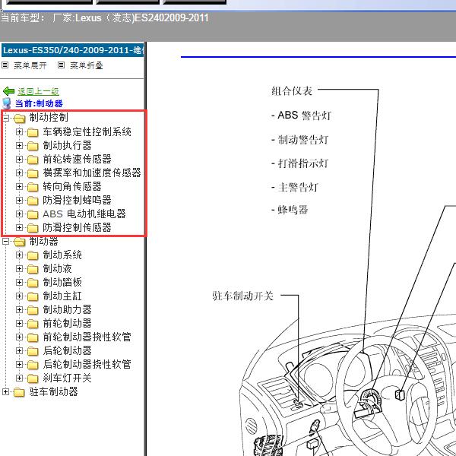This screenshot has height=456, width=456.
Task: Expand the ABS 电动机继电器 node
Action: pos(19,214)
